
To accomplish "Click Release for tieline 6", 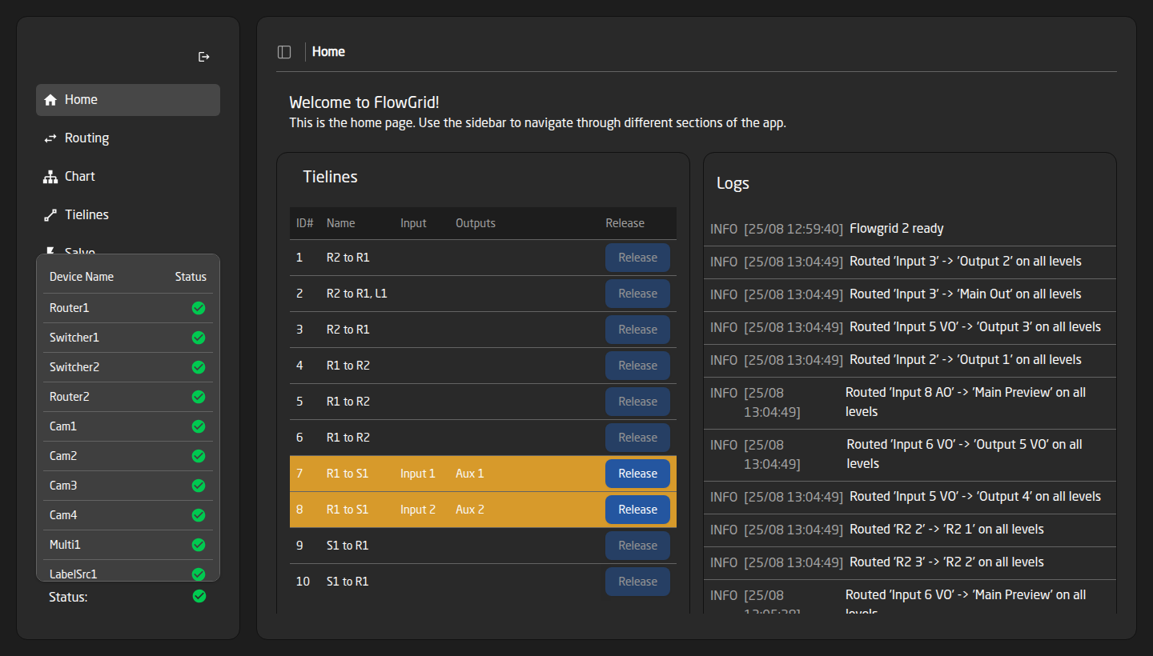I will (637, 438).
